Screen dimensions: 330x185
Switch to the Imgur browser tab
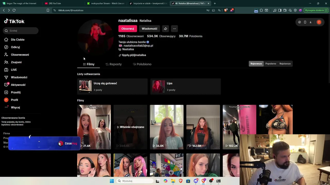(21, 3)
